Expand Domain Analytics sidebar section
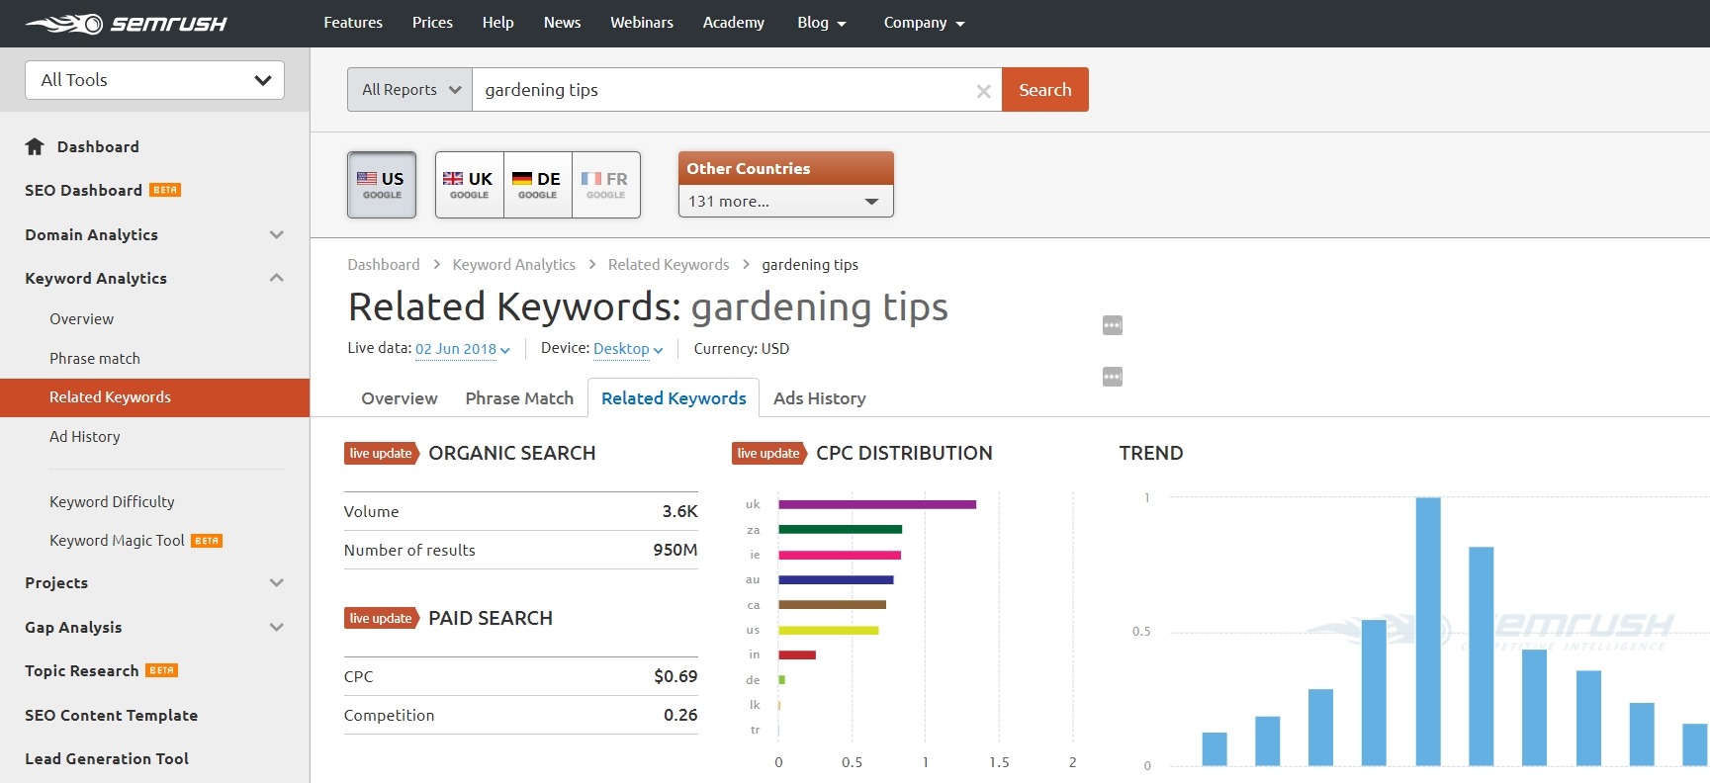Viewport: 1710px width, 783px height. tap(276, 235)
